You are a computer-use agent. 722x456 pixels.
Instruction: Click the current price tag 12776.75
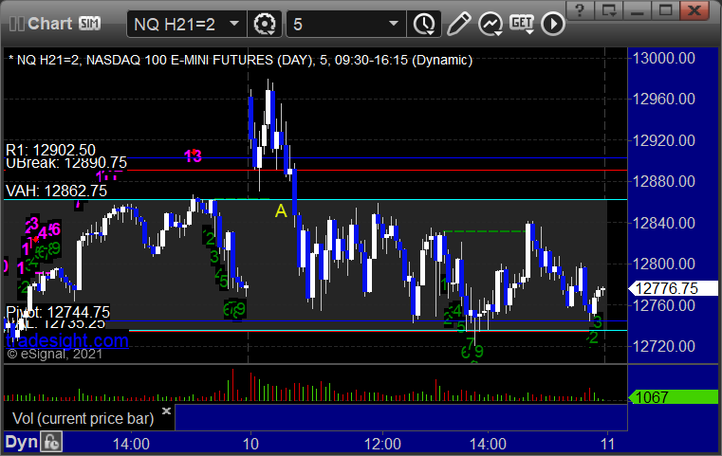point(674,288)
